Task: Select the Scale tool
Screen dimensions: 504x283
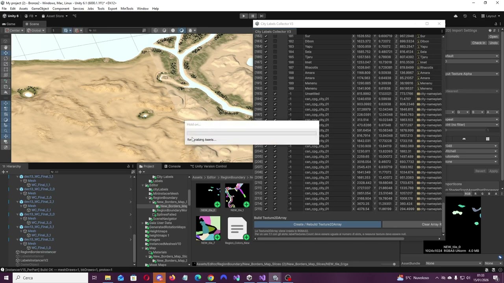Action: point(6,64)
